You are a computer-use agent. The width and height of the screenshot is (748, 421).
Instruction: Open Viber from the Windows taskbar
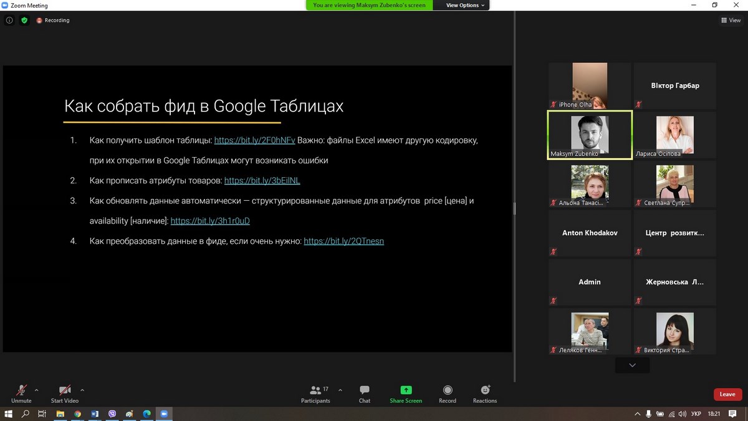pyautogui.click(x=112, y=414)
